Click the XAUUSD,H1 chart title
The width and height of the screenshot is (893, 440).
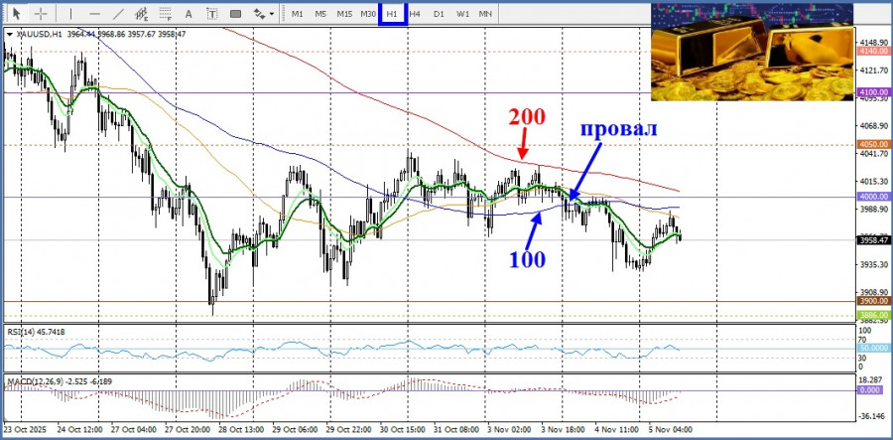click(x=39, y=34)
